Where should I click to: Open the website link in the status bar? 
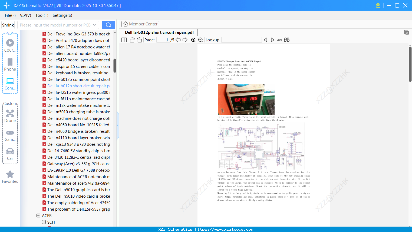[224, 229]
